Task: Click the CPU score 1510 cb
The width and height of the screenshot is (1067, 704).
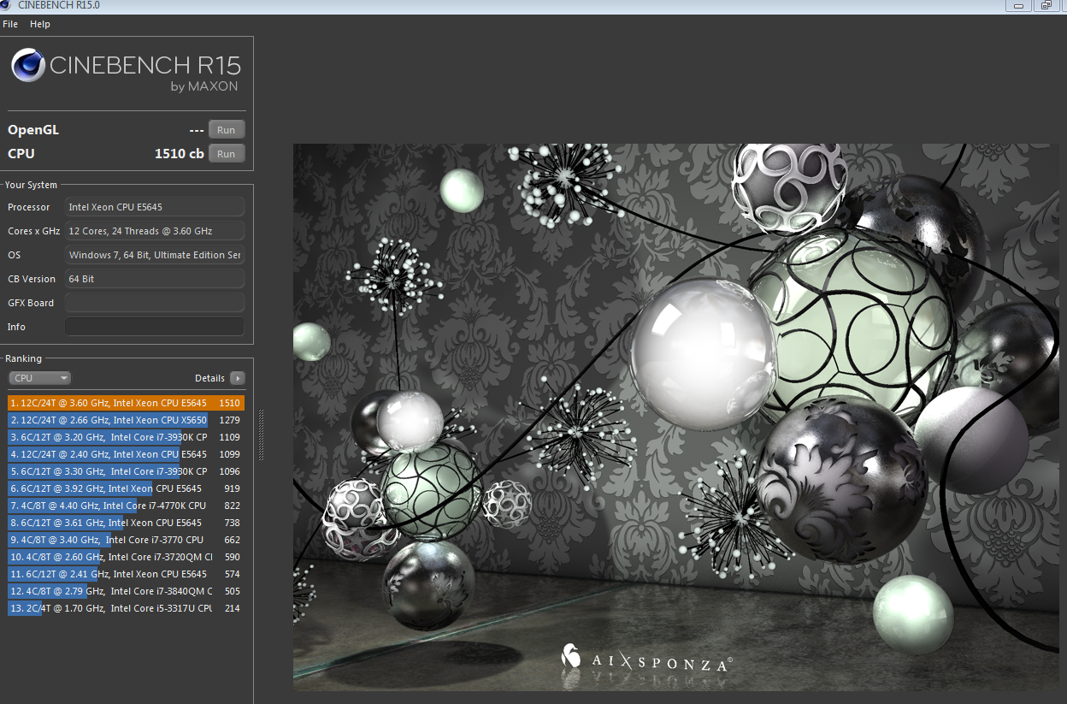Action: [179, 154]
